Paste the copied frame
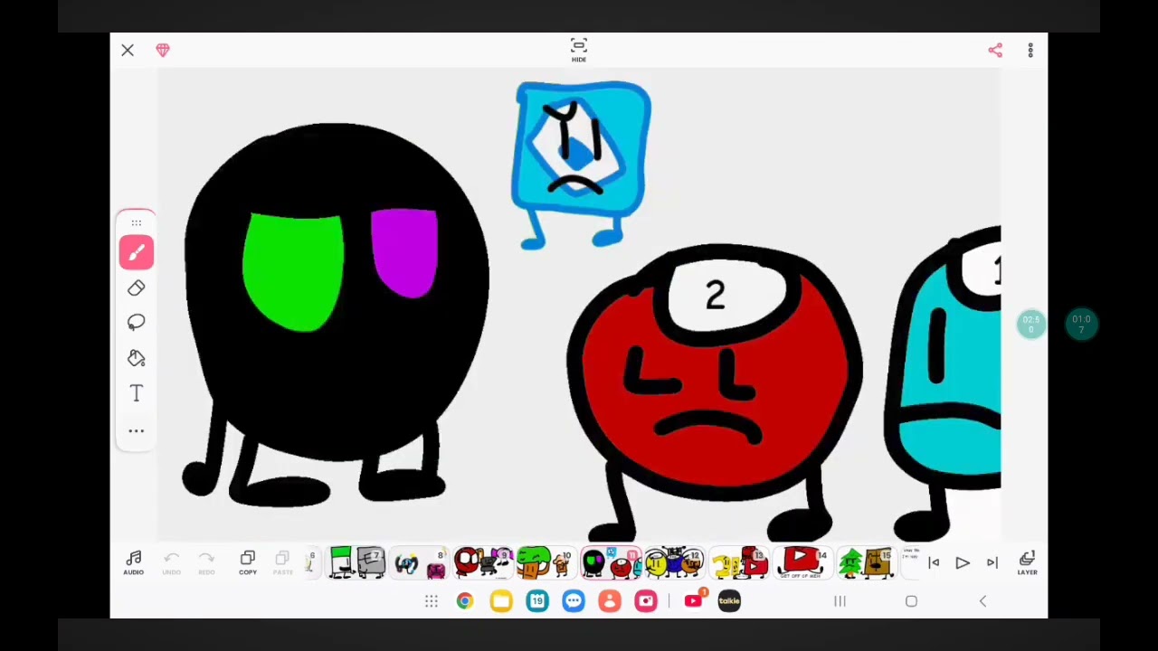 coord(282,562)
